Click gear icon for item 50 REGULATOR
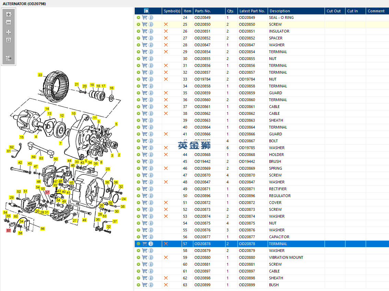389x291 pixels. point(138,196)
